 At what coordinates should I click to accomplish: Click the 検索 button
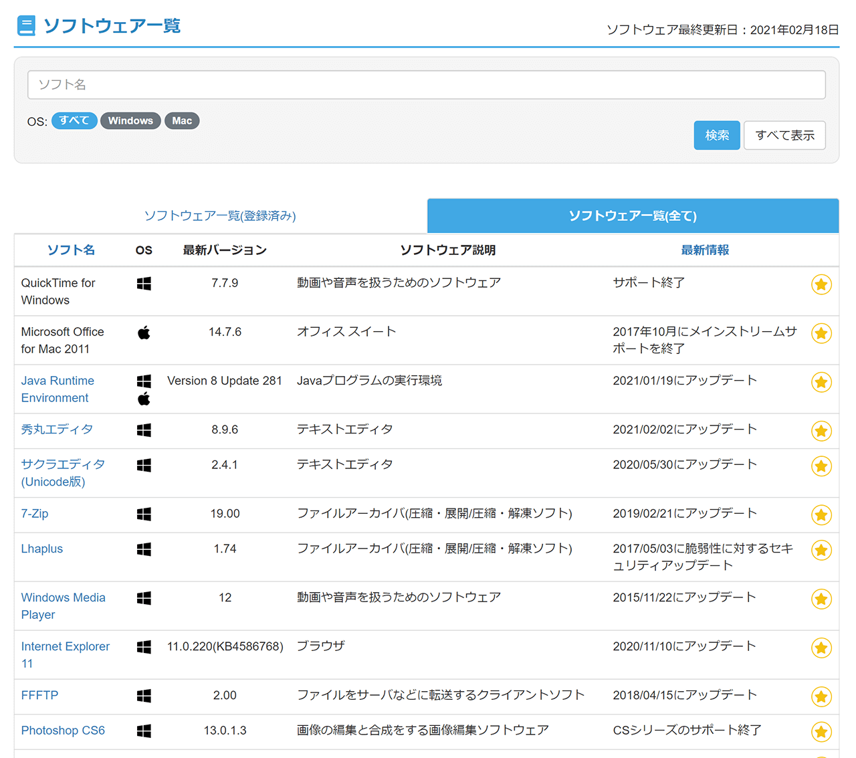(717, 135)
